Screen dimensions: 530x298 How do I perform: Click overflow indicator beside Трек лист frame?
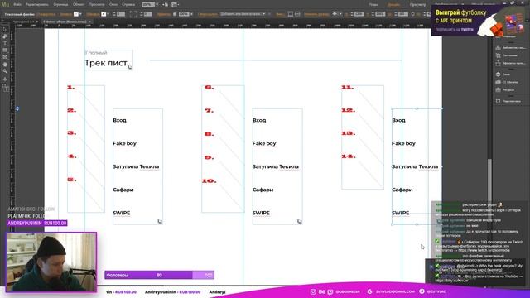click(130, 67)
